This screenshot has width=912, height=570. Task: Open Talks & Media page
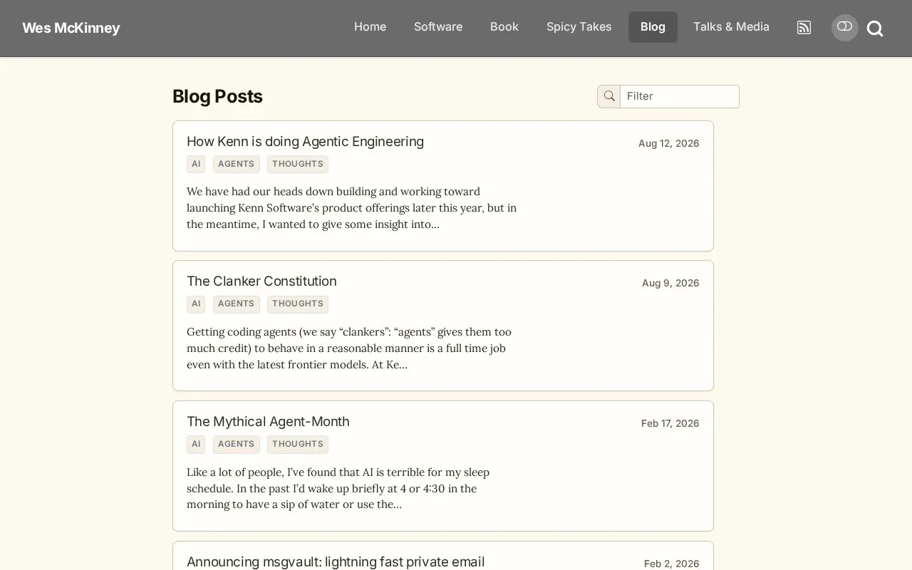click(x=731, y=27)
